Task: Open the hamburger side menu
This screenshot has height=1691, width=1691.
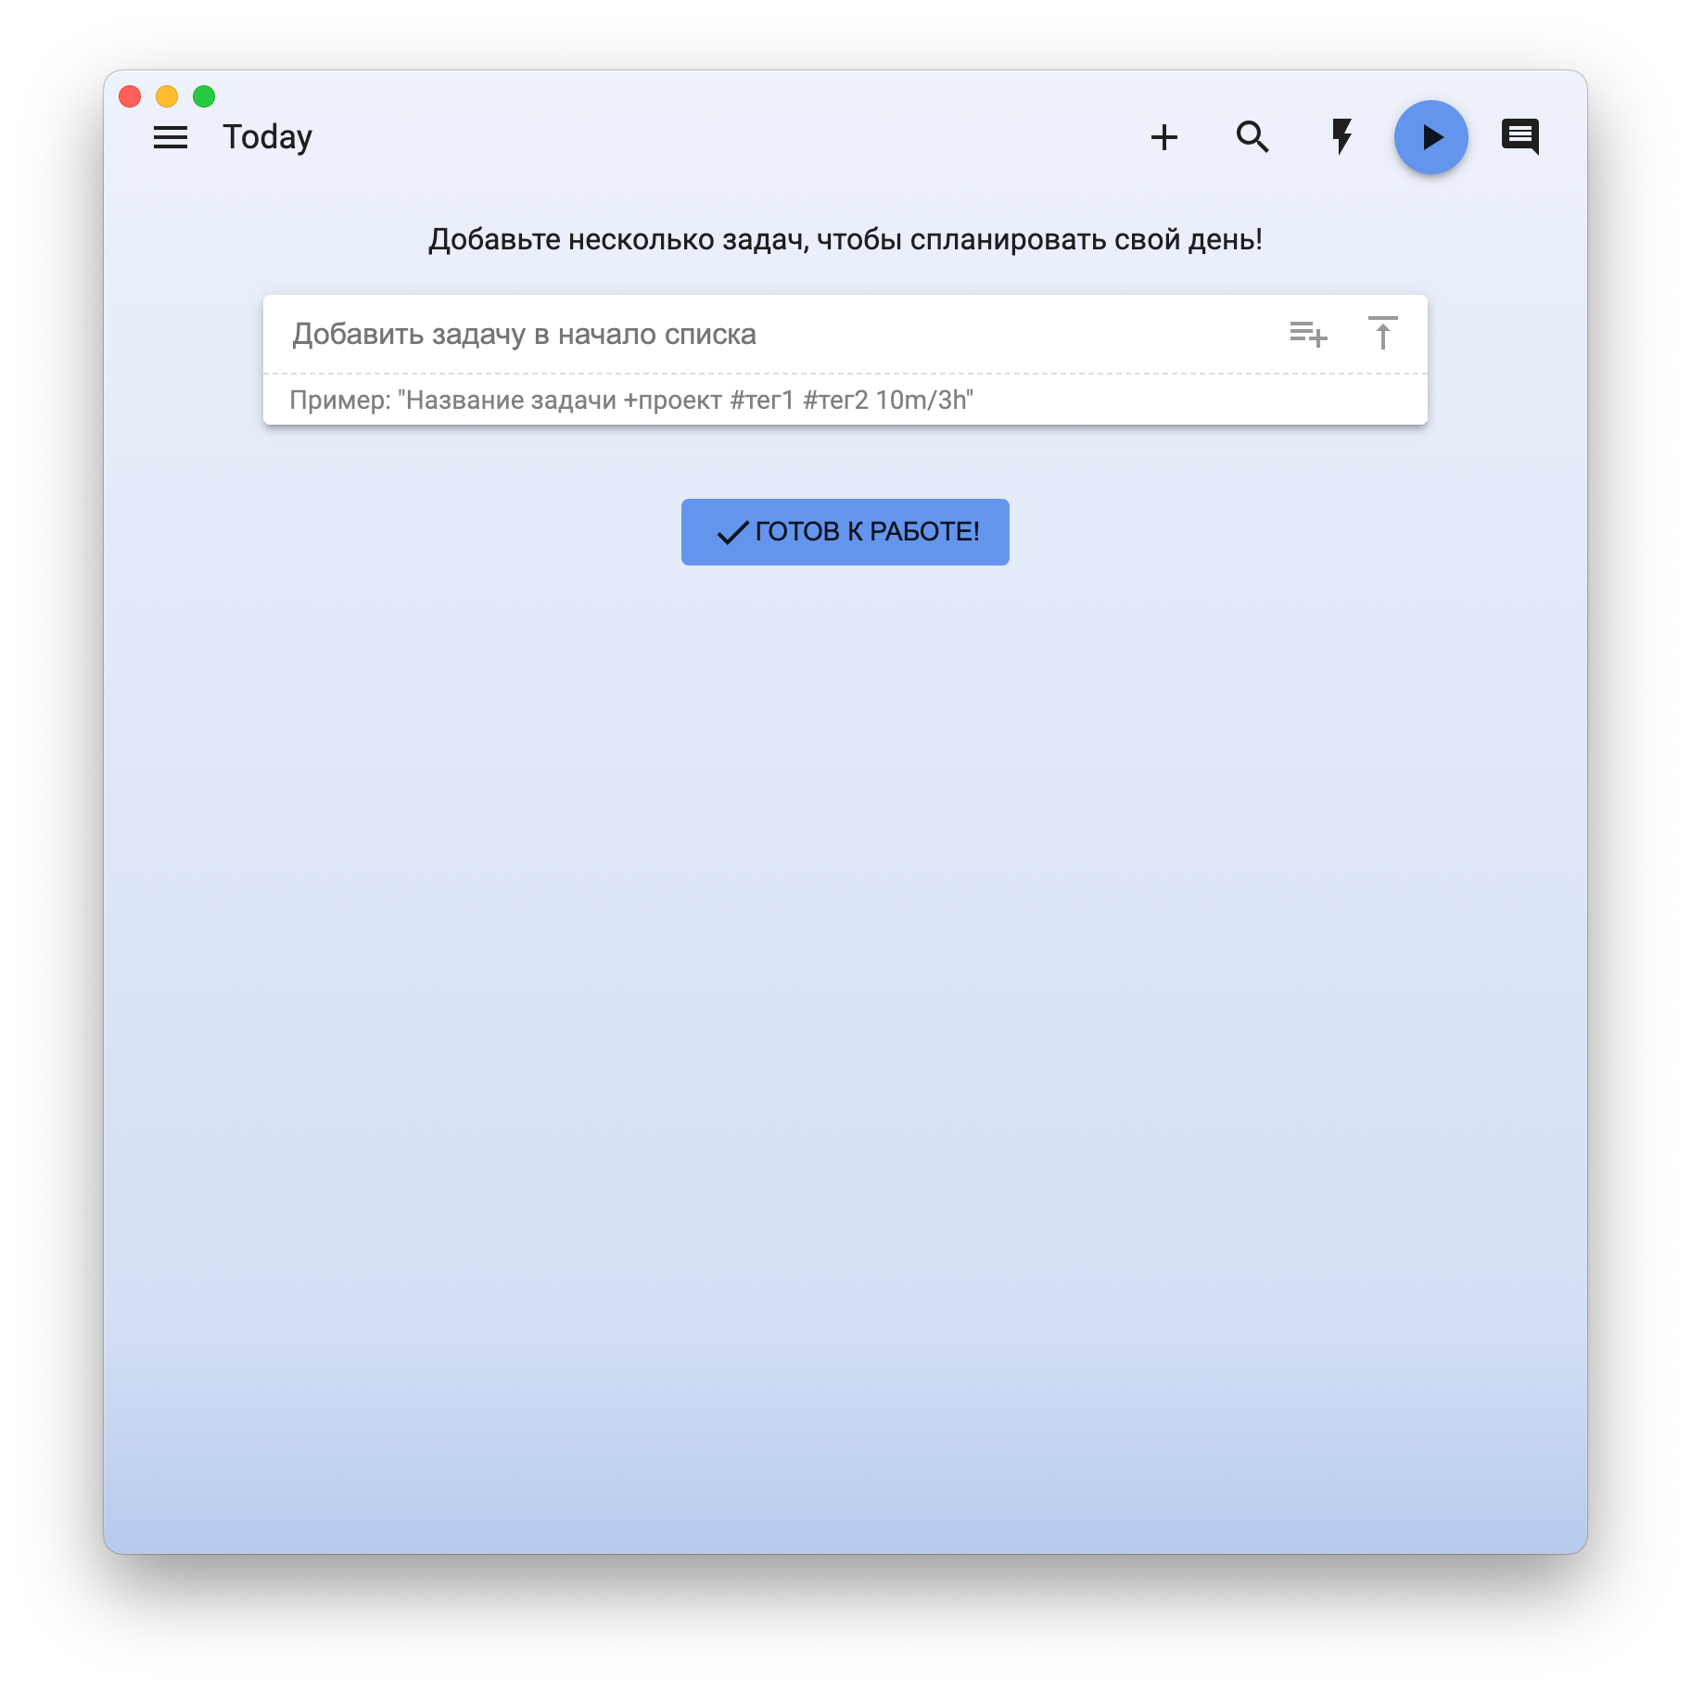Action: 171,137
